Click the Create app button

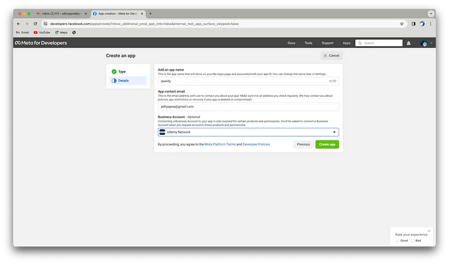pos(327,144)
